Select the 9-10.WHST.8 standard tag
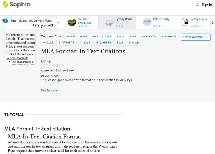Screen dimensions: 215x154 [66, 43]
